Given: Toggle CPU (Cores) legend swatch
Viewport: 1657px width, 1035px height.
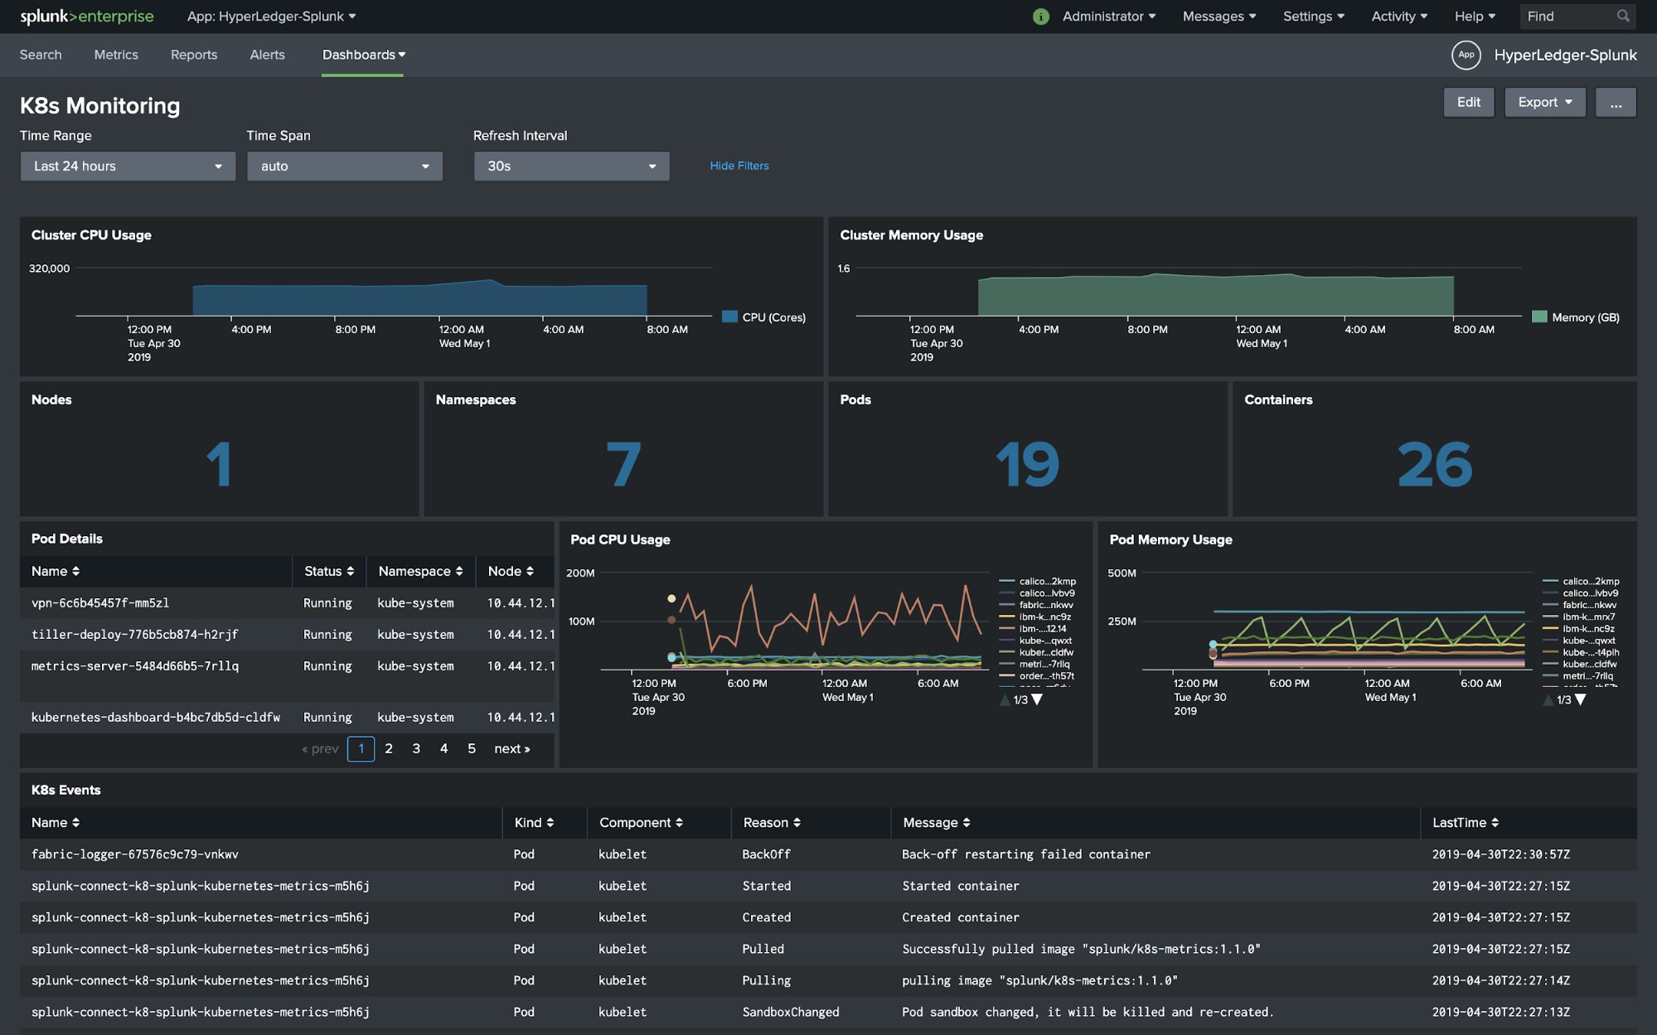Looking at the screenshot, I should (729, 317).
